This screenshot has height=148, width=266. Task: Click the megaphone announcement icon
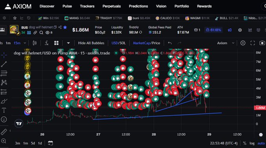[230, 30]
